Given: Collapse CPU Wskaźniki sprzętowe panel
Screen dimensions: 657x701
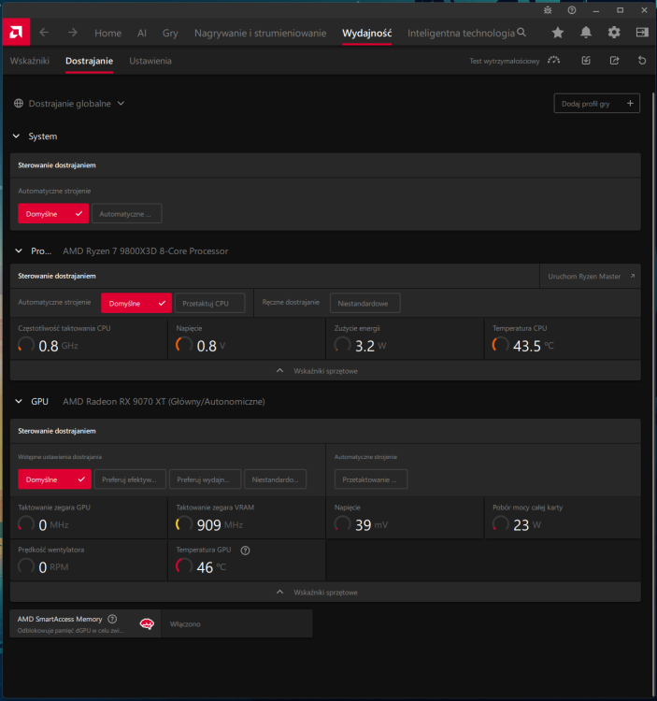Looking at the screenshot, I should click(x=325, y=371).
